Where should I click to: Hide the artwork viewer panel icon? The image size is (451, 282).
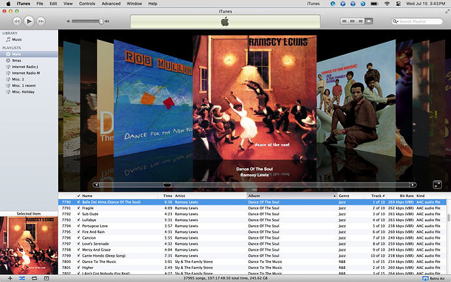point(46,278)
